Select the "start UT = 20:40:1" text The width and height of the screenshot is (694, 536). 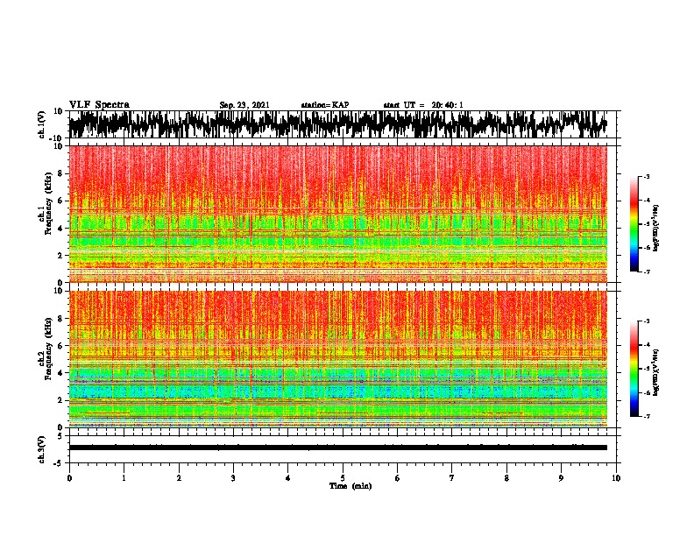tap(423, 105)
